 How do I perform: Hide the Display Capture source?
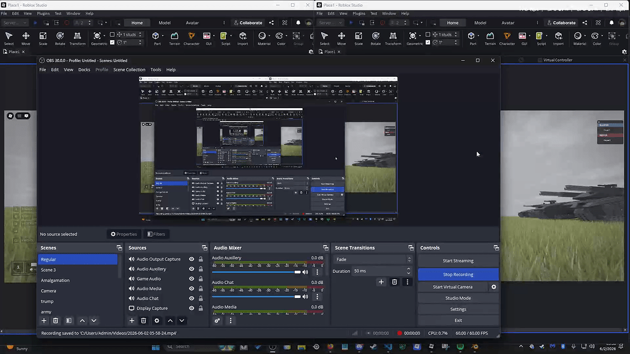(192, 309)
